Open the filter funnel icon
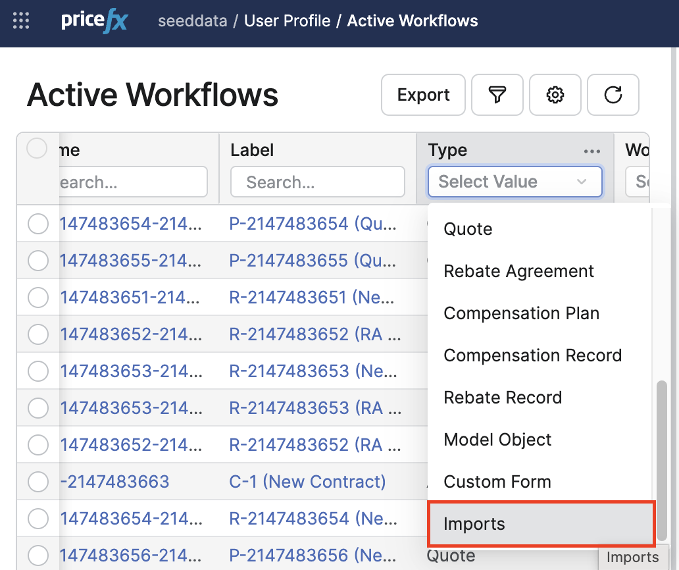This screenshot has height=570, width=679. (x=497, y=95)
